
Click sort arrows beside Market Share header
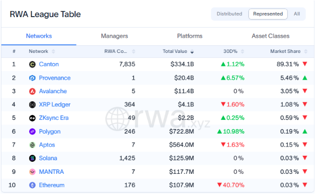(306, 51)
